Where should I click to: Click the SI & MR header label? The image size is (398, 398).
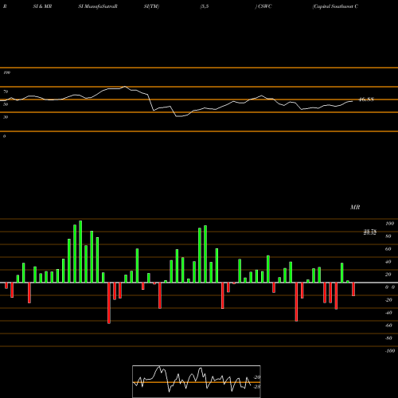click(x=42, y=6)
